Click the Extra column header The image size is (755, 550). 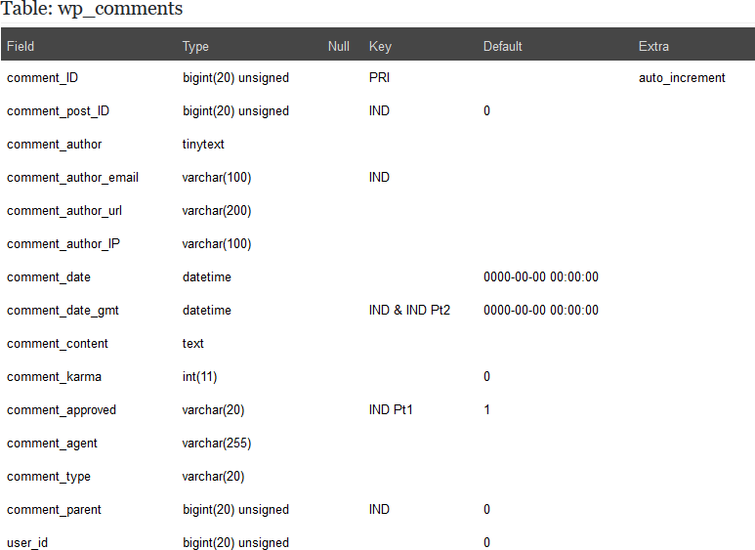(x=653, y=46)
